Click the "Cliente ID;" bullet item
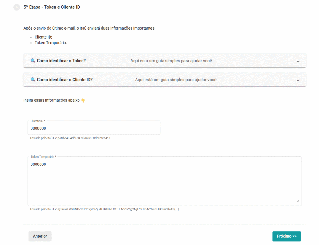 (x=43, y=37)
